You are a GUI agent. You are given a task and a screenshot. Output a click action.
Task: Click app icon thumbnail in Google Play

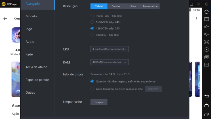(16, 35)
